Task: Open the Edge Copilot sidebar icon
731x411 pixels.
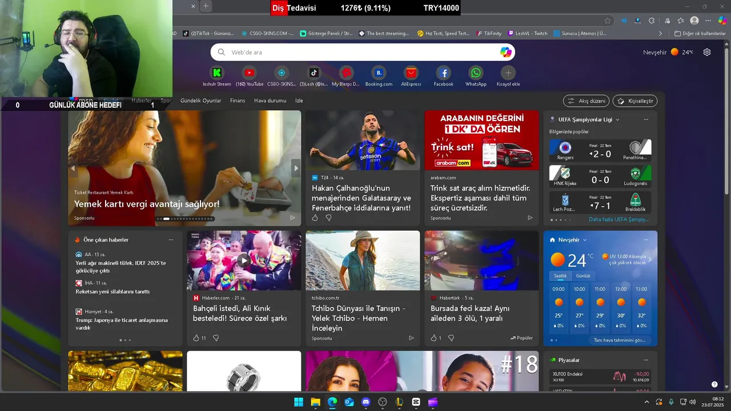Action: point(722,21)
